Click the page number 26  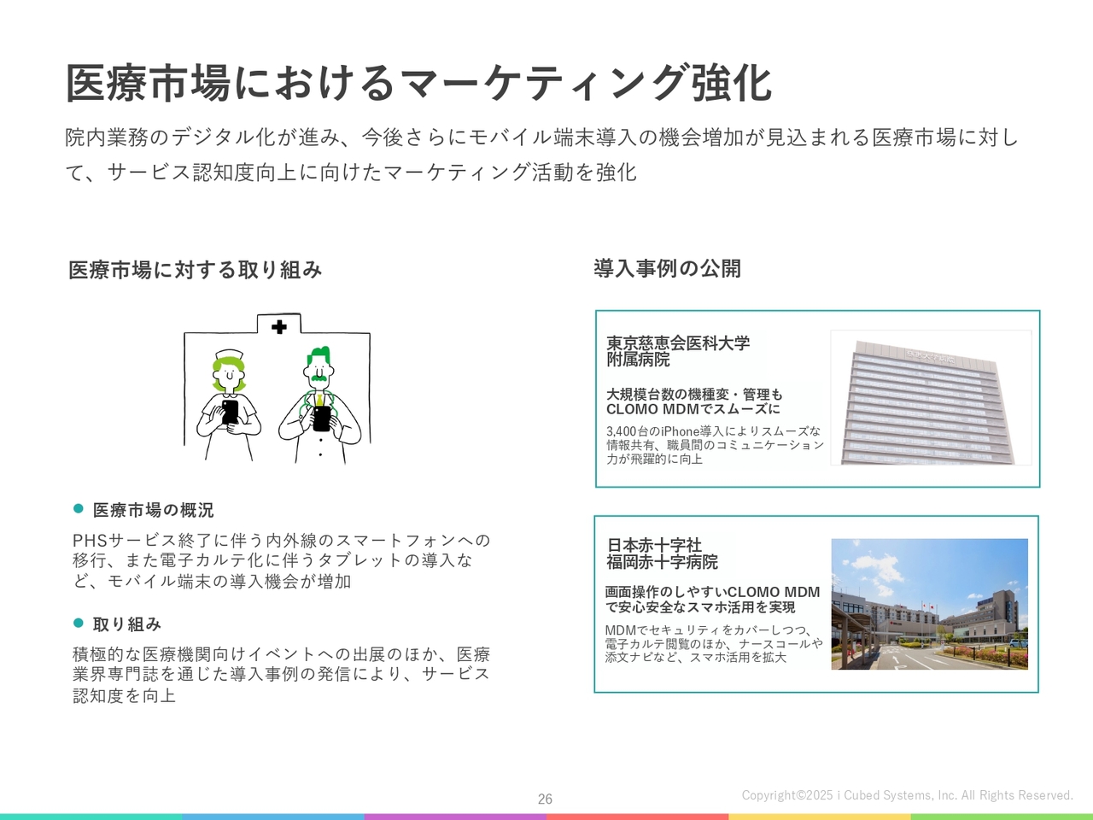coord(545,799)
